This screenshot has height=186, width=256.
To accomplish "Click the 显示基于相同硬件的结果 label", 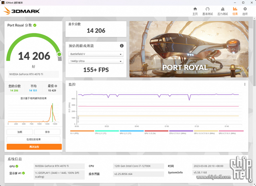I will (33, 98).
